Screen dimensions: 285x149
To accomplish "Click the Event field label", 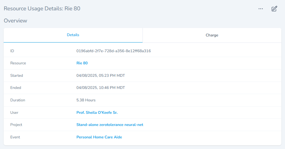I will click(15, 137).
